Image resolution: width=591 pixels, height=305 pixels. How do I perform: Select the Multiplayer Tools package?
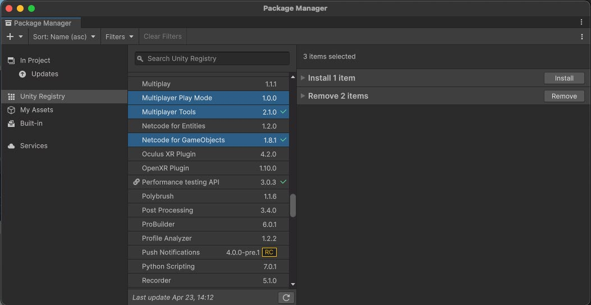208,112
